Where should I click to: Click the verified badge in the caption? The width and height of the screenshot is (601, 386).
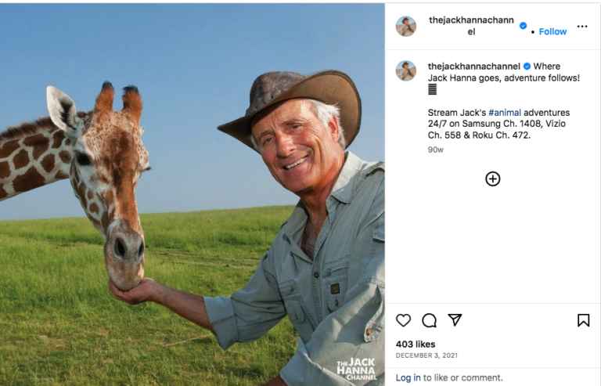(527, 67)
